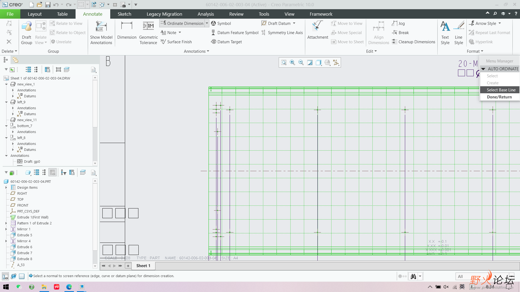The width and height of the screenshot is (520, 292).
Task: Add a new sheet with the plus button
Action: pos(128,266)
